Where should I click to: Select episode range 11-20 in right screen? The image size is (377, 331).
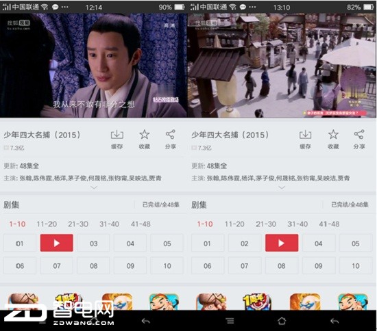tap(234, 224)
